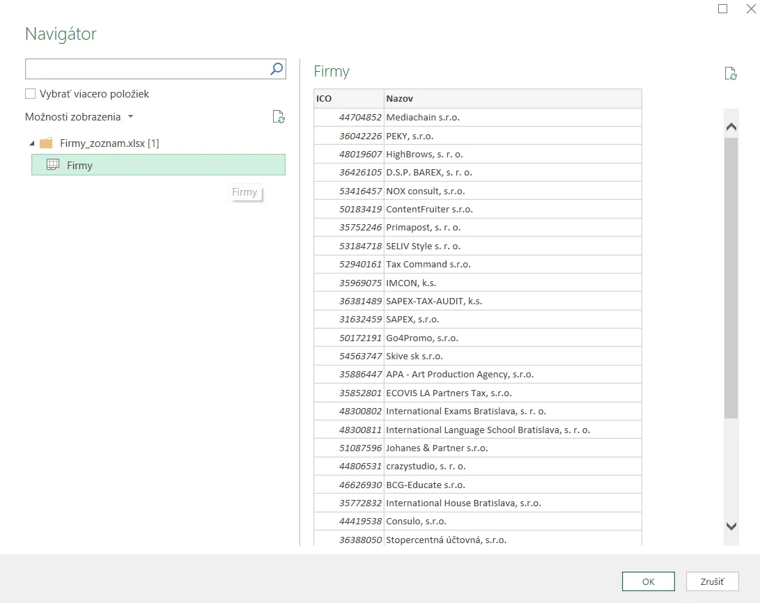Click International Language School Bratislava cell
Screen dimensions: 760x603
[513, 430]
